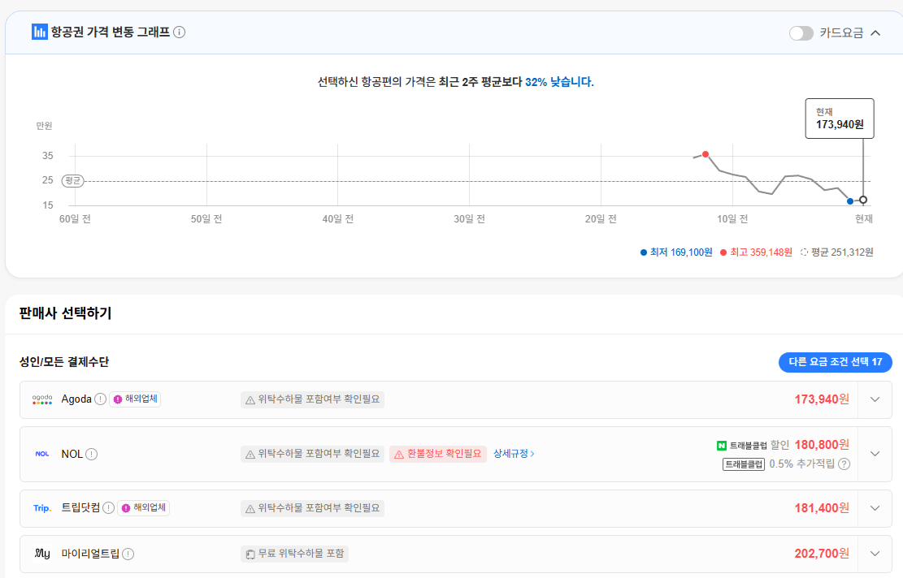Viewport: 903px width, 578px height.
Task: Click the Agoda dotted logo
Action: tap(42, 399)
